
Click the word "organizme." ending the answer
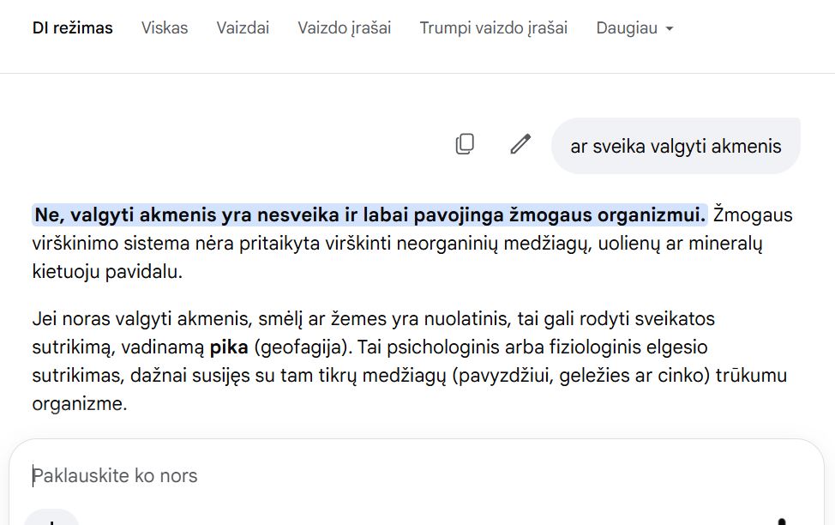[x=80, y=403]
